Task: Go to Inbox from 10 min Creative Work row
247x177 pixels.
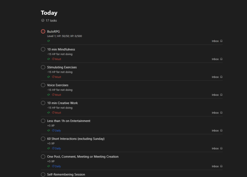Action: coord(217,113)
